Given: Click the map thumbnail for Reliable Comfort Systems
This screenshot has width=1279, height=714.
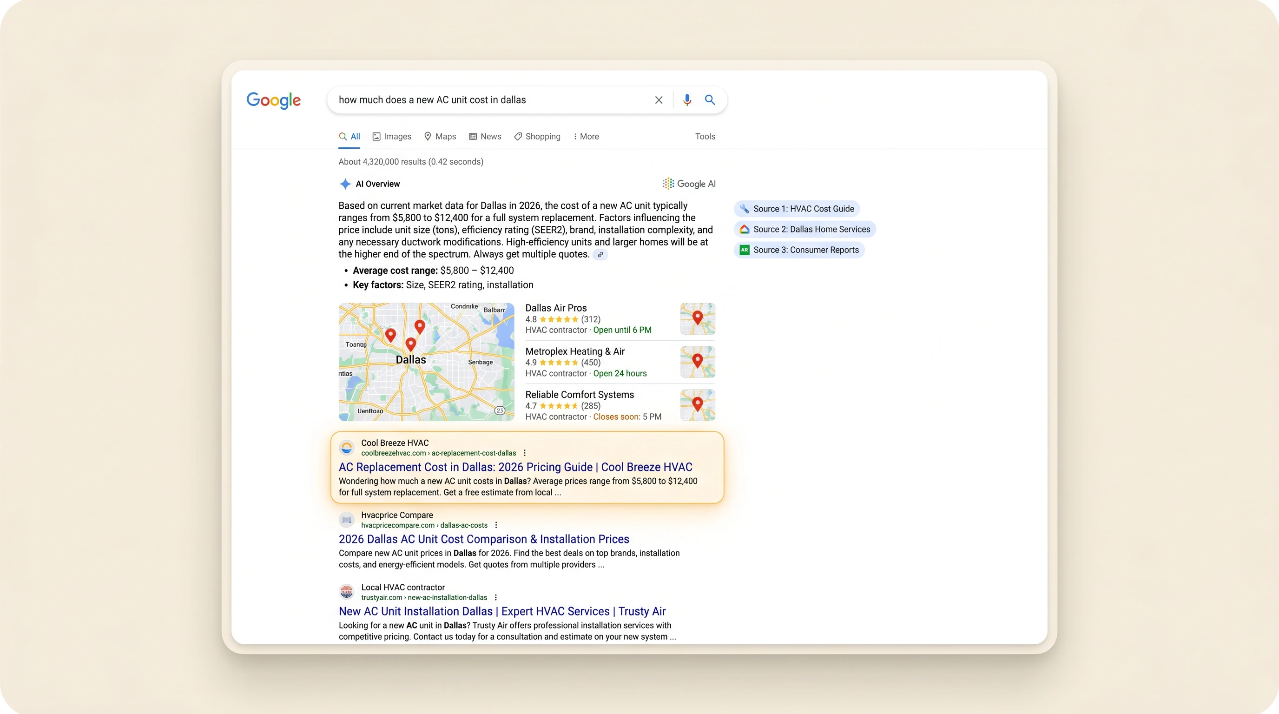Looking at the screenshot, I should (x=698, y=405).
